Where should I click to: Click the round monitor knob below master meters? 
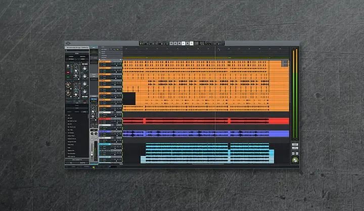(295, 160)
